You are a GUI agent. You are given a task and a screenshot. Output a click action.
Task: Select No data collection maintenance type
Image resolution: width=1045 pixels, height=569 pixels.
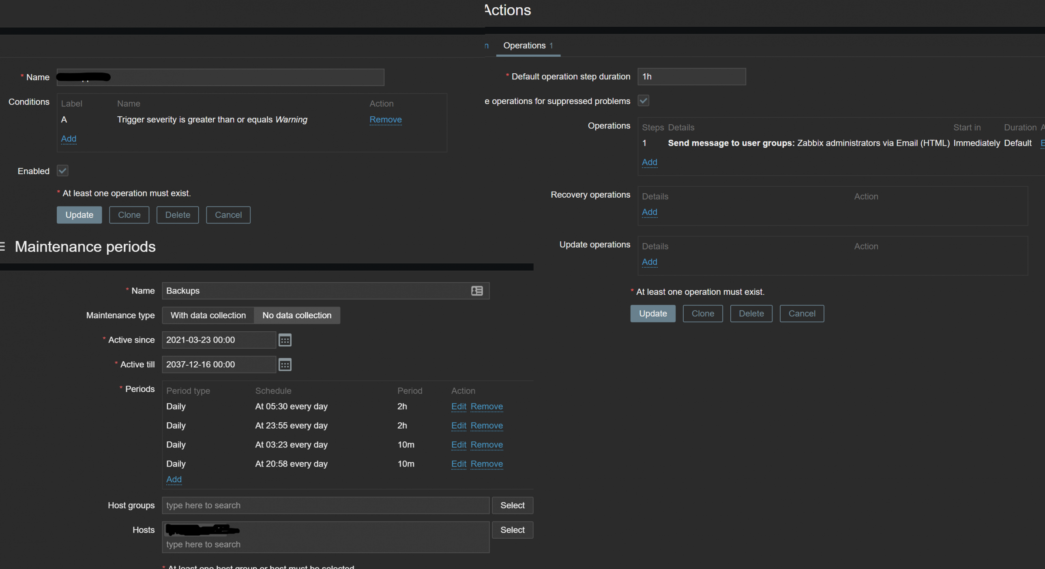[x=296, y=315]
